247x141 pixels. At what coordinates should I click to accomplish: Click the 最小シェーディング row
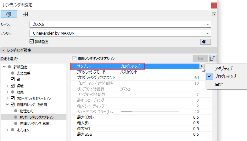point(142,100)
